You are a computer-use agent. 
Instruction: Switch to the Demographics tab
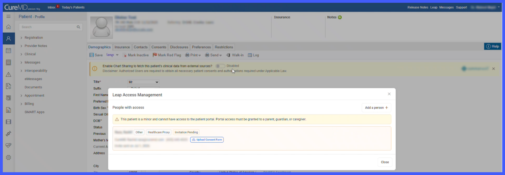click(99, 47)
